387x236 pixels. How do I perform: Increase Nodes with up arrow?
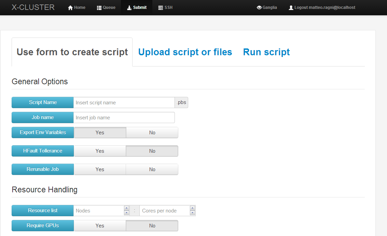127,208
